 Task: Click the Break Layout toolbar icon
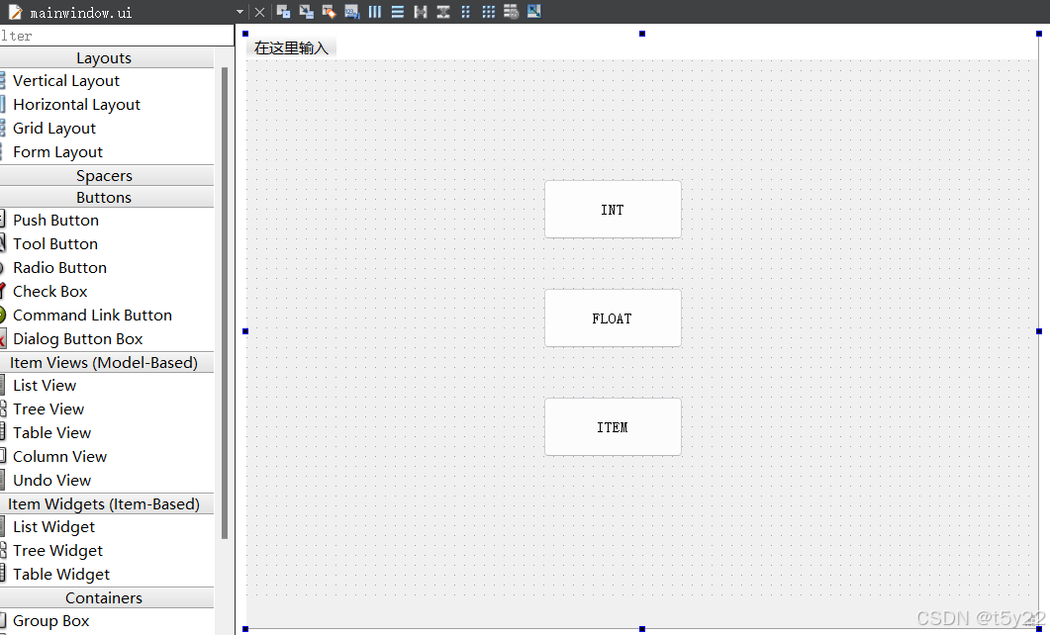click(x=511, y=12)
